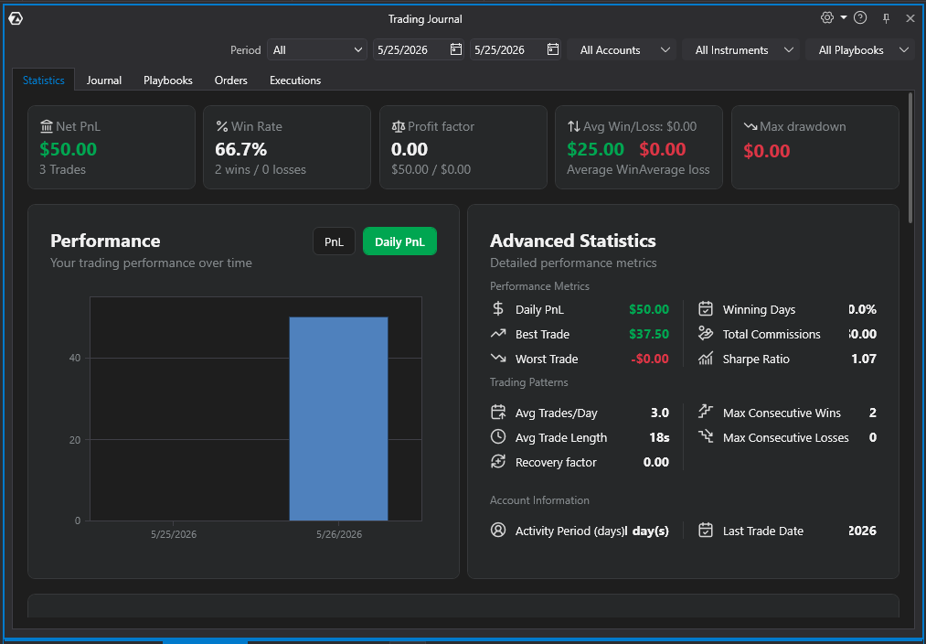Viewport: 926px width, 644px height.
Task: Switch to the Journal tab
Action: (104, 80)
